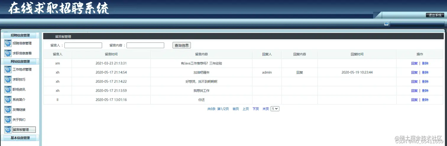Viewport: 447px width, 146px height.
Task: Reply to the 好想哭，找不到啊啊啊 message
Action: [414, 82]
